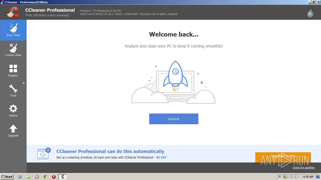Image resolution: width=321 pixels, height=180 pixels.
Task: Click the pear icon in header
Action: 310,12
